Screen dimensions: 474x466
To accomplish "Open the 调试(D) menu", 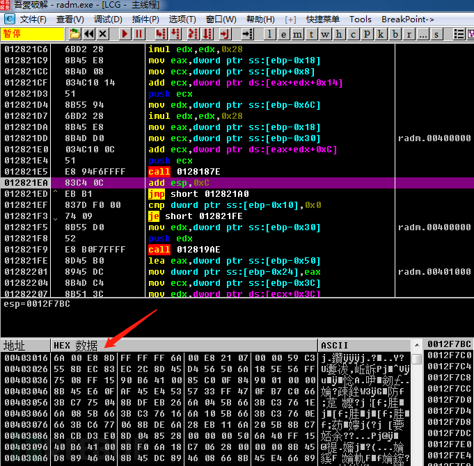I will tap(108, 19).
